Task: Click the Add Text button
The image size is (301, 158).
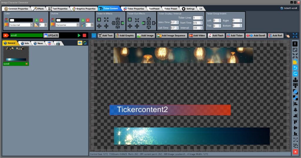Action: [106, 36]
